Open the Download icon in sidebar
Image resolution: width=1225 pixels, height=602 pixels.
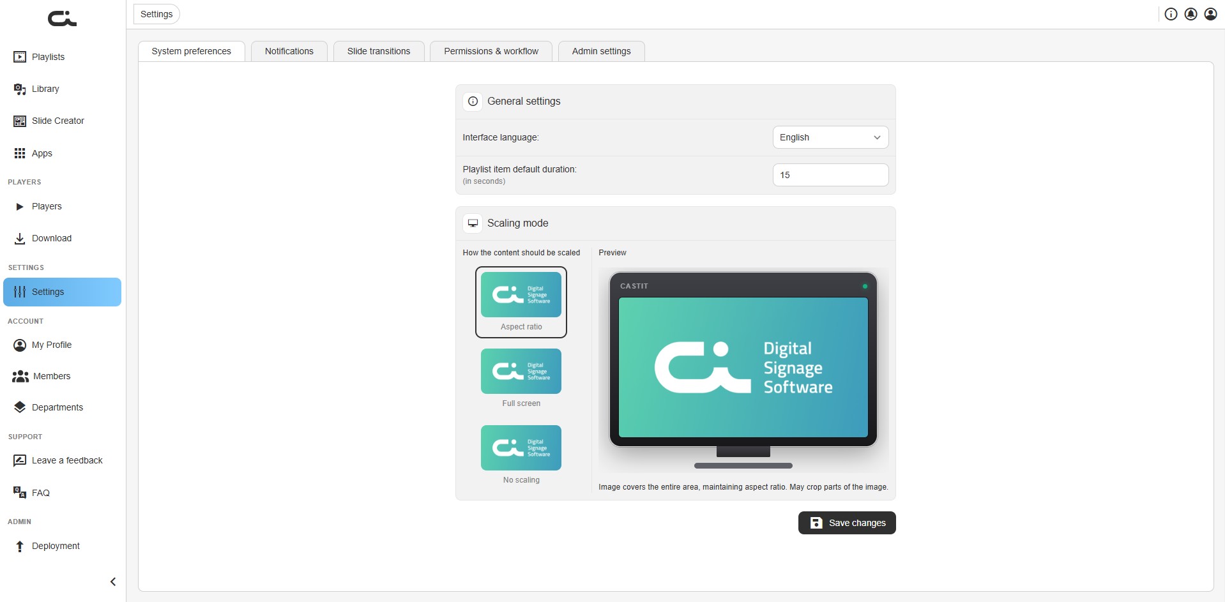click(x=20, y=238)
